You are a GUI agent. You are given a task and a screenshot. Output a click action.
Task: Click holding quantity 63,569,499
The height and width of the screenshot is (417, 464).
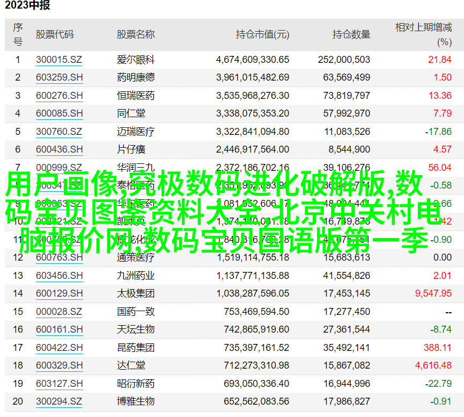pos(347,77)
